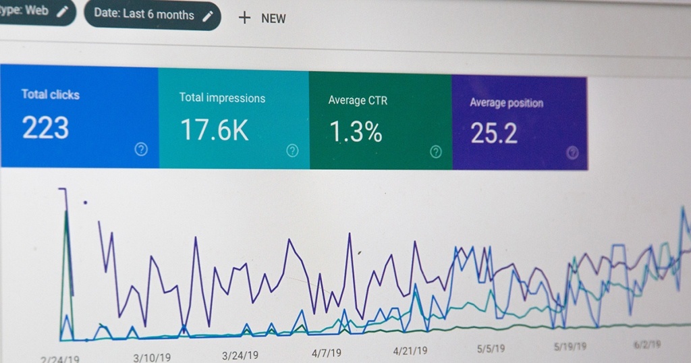The height and width of the screenshot is (363, 691).
Task: Select the 5/5/19 date on the chart axis
Action: tap(491, 349)
